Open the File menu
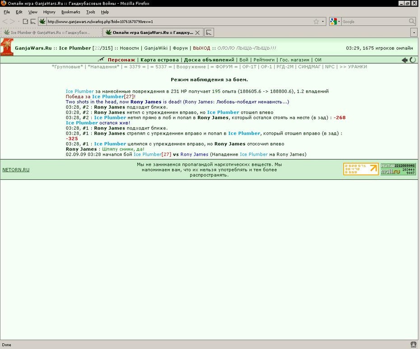The height and width of the screenshot is (349, 420). (x=7, y=12)
